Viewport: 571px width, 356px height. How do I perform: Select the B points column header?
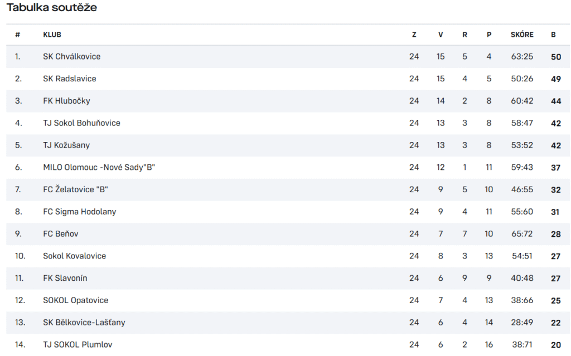click(x=553, y=35)
